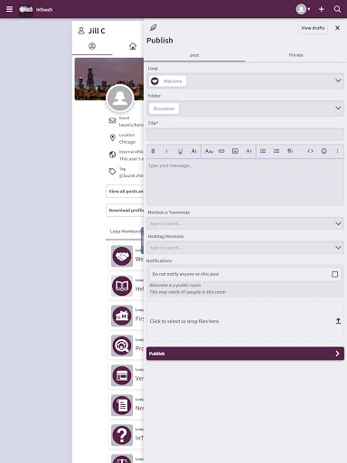Open View drafts
347x463 pixels.
click(x=313, y=28)
